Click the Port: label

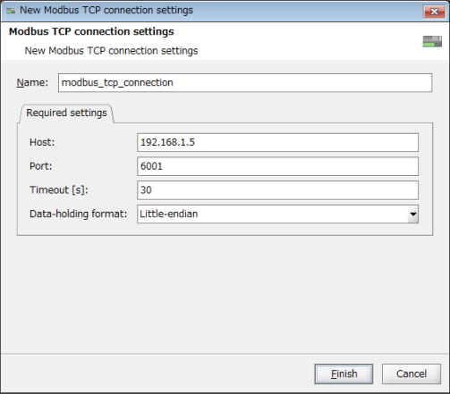click(41, 166)
